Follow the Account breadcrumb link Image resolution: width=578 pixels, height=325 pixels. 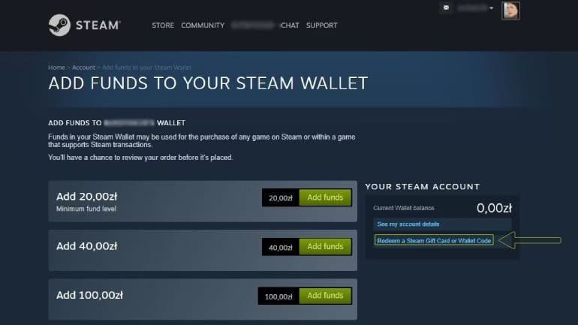coord(83,68)
